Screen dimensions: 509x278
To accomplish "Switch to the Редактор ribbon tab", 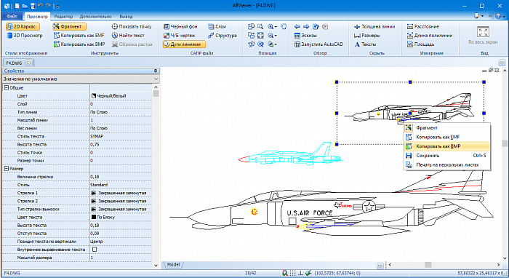I will pyautogui.click(x=63, y=16).
